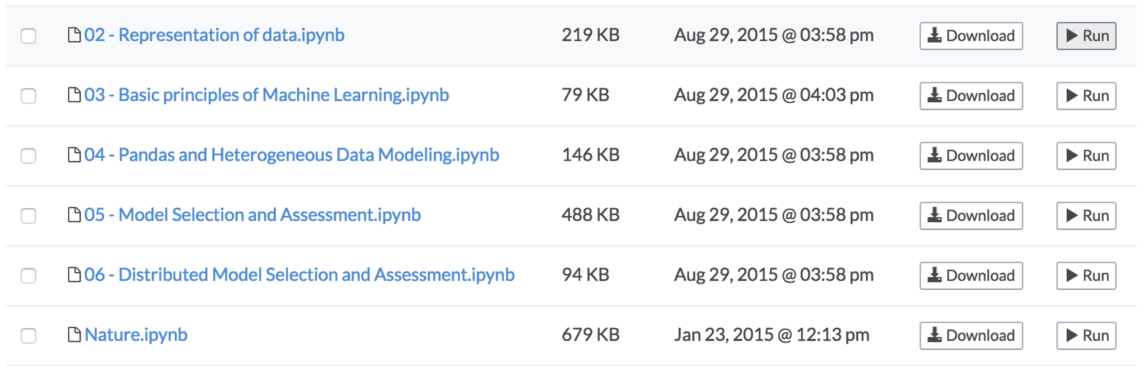Screen dimensions: 1138x366
Task: Open 05 - Model Selection and Assessment.ipynb link
Action: [x=252, y=215]
